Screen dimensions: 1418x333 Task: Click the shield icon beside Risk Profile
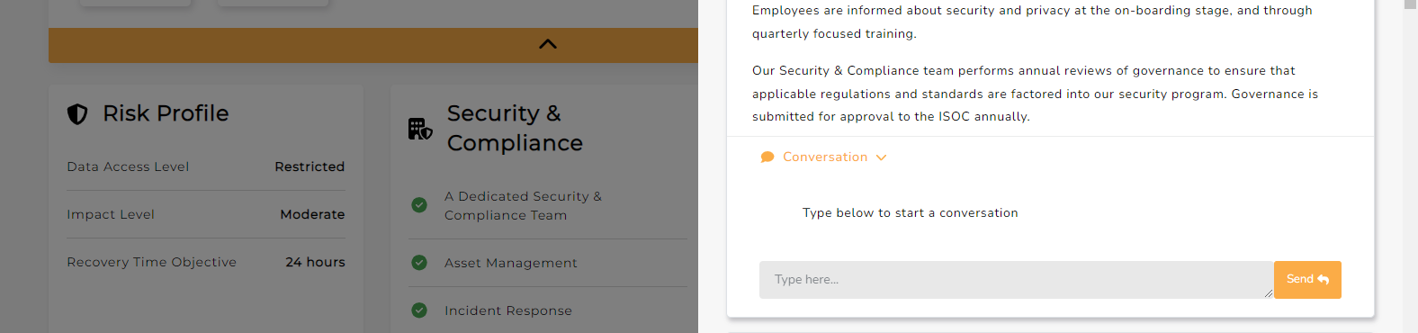[77, 114]
